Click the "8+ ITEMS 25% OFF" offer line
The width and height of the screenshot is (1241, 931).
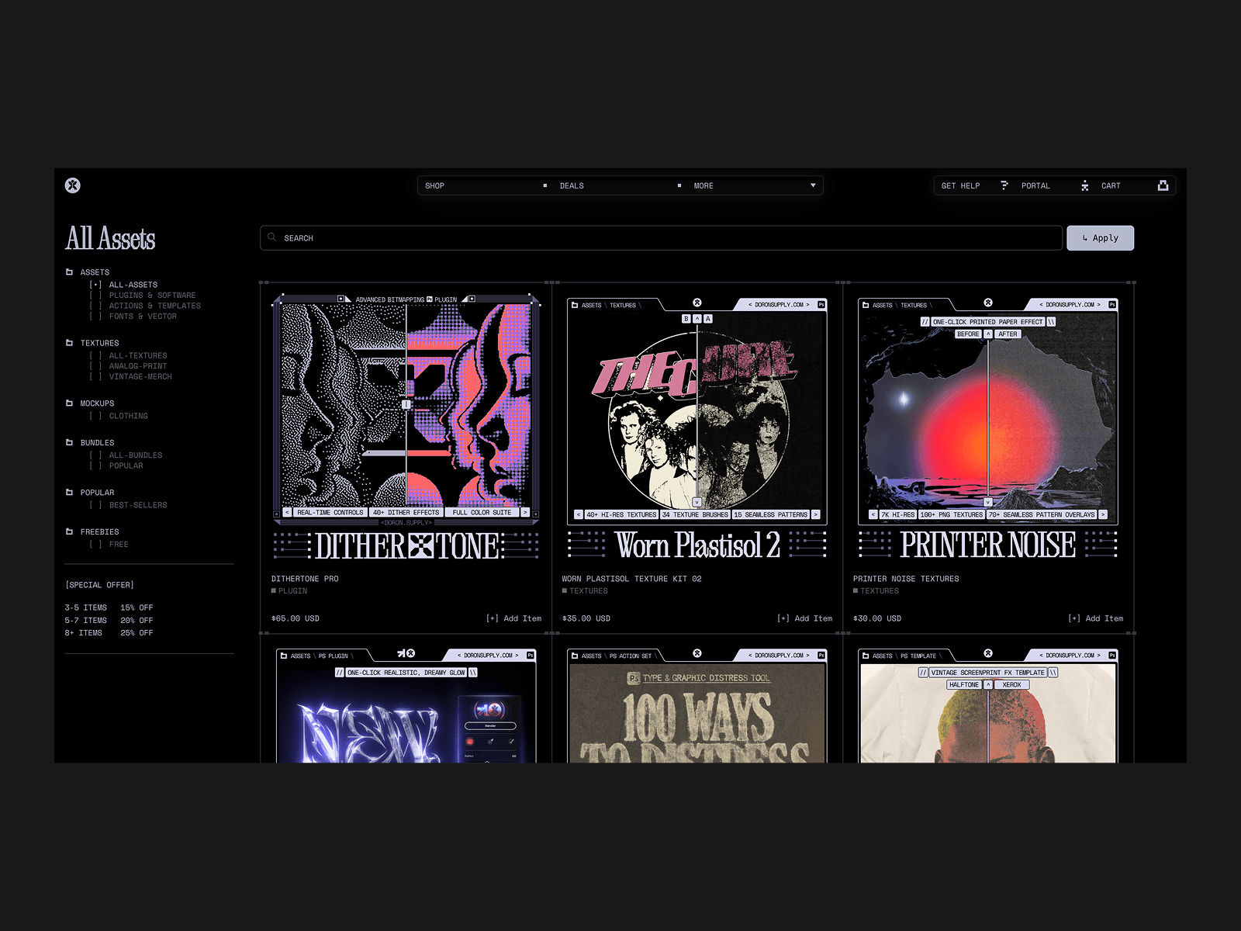coord(109,633)
